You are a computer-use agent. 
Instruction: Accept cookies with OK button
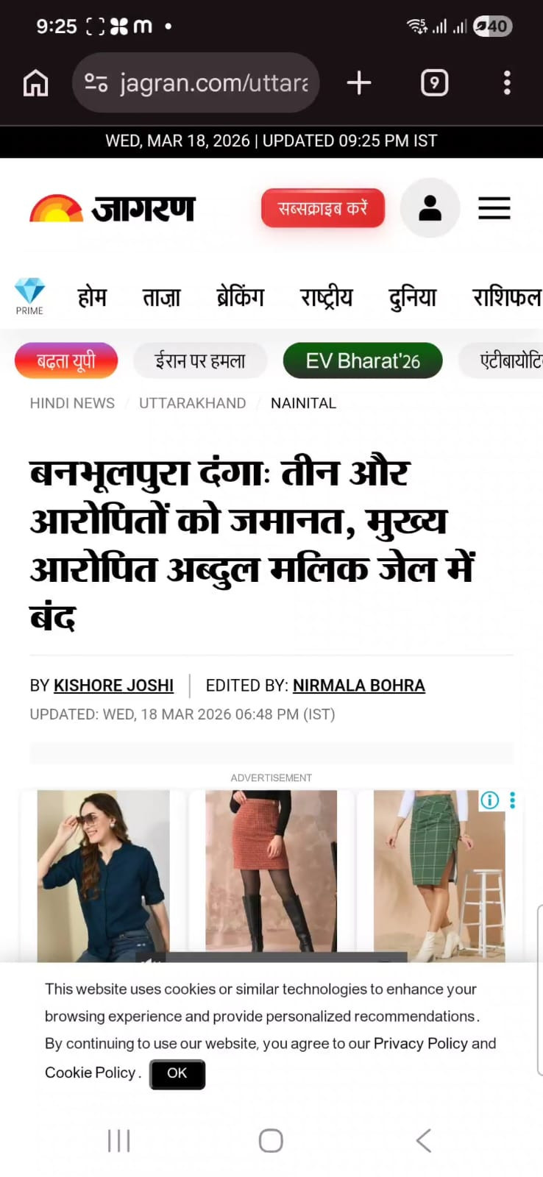[x=177, y=1073]
